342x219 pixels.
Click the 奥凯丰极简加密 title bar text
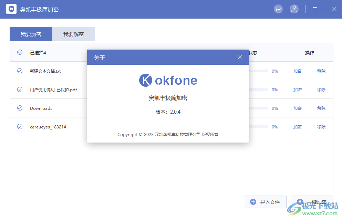tap(39, 9)
